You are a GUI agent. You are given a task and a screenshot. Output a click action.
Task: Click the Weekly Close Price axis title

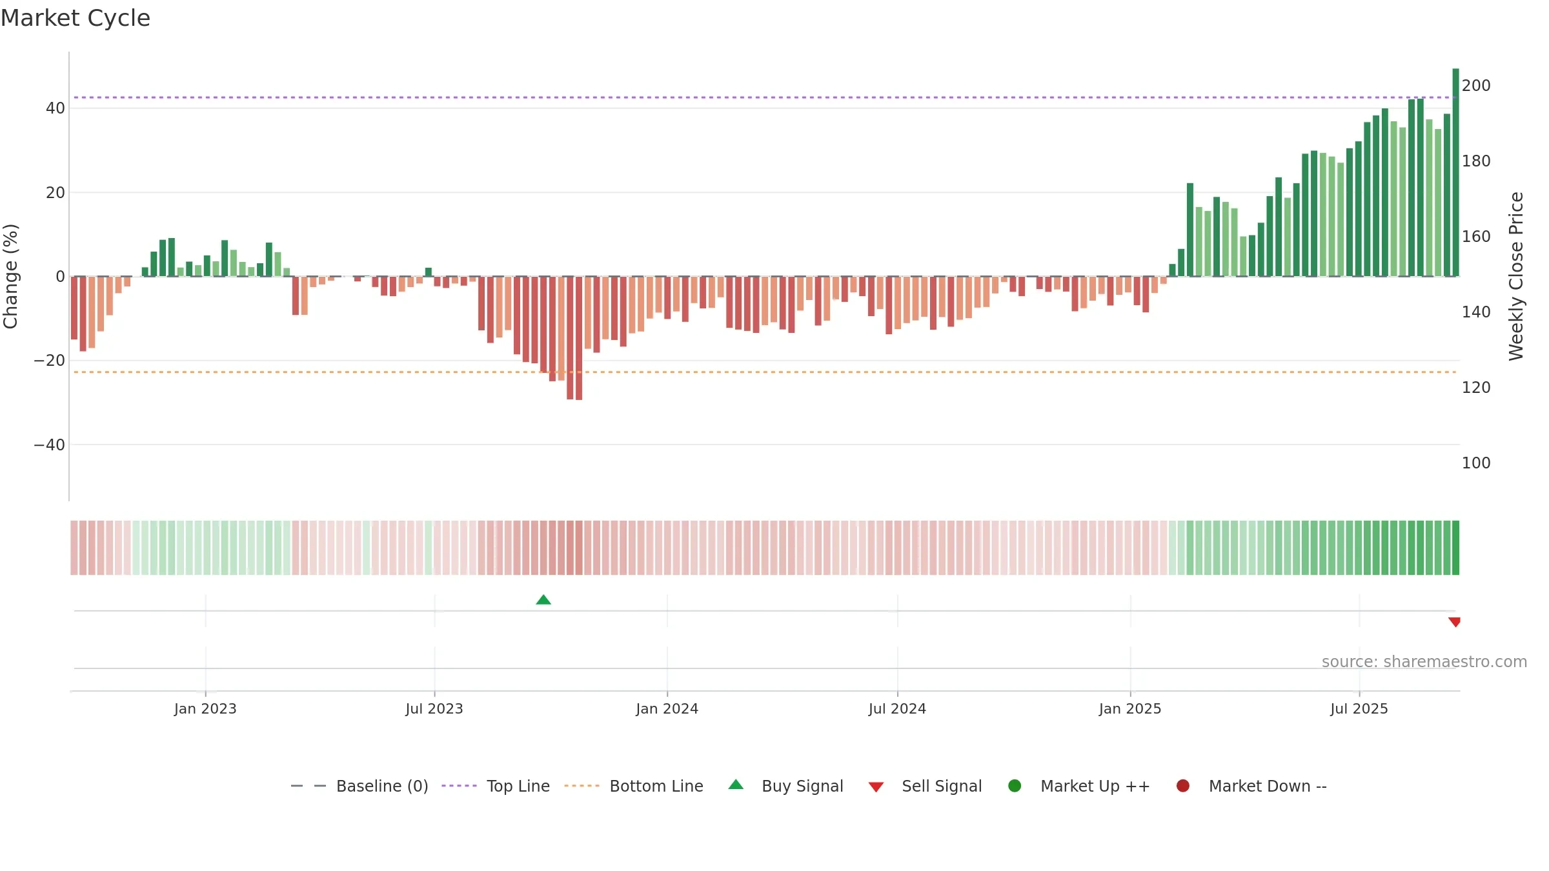tap(1516, 276)
